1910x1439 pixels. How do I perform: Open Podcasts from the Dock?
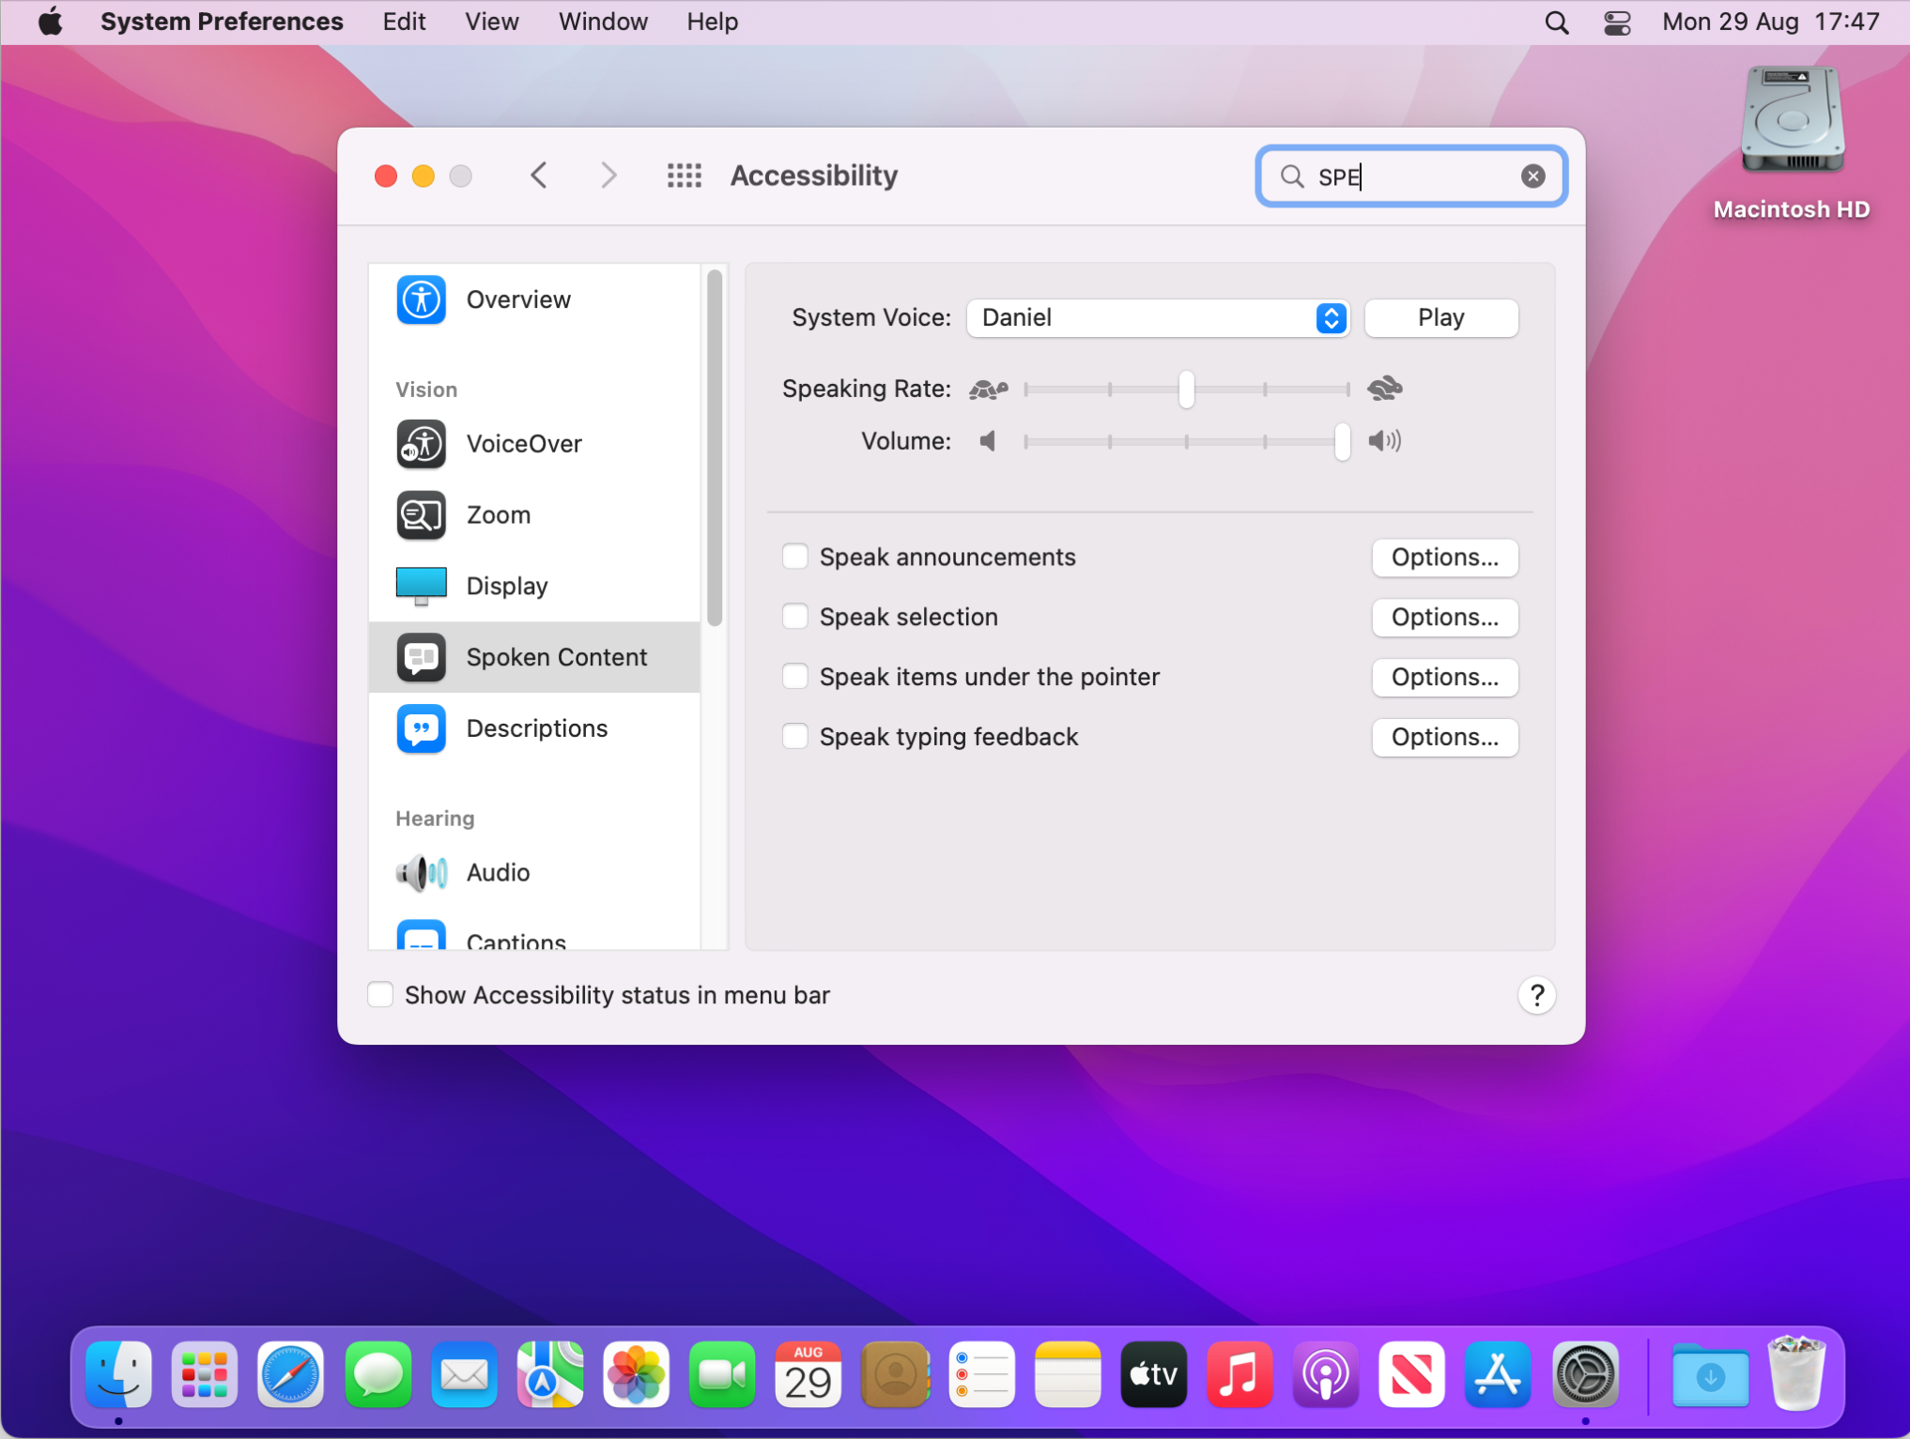[x=1326, y=1375]
